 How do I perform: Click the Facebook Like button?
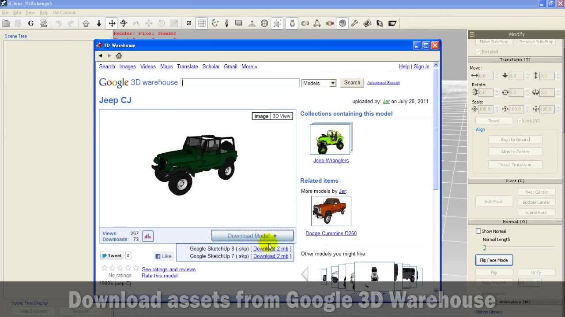click(163, 256)
